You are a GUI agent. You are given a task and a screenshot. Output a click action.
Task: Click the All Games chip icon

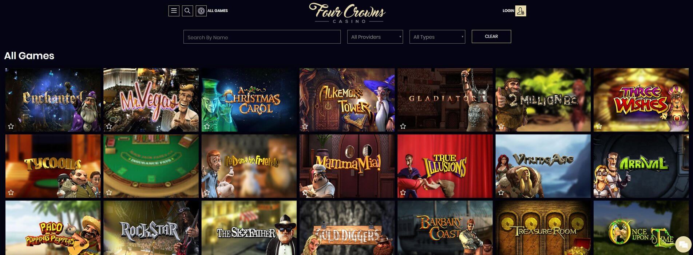coord(201,11)
